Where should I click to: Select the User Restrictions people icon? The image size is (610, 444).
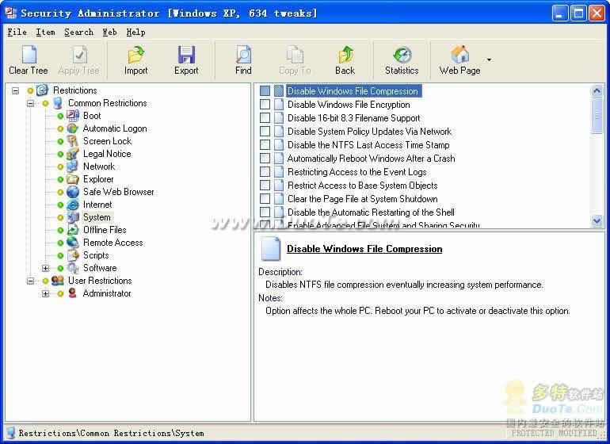58,281
